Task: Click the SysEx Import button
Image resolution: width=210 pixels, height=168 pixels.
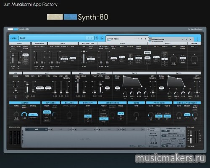Action: [165, 141]
